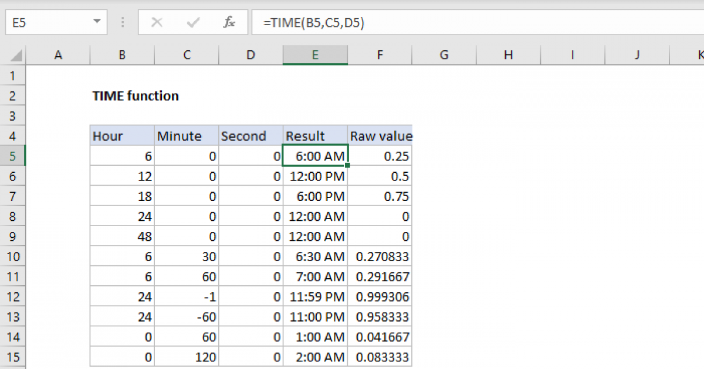Click raw value 0.999306
This screenshot has height=369, width=704.
(x=380, y=296)
